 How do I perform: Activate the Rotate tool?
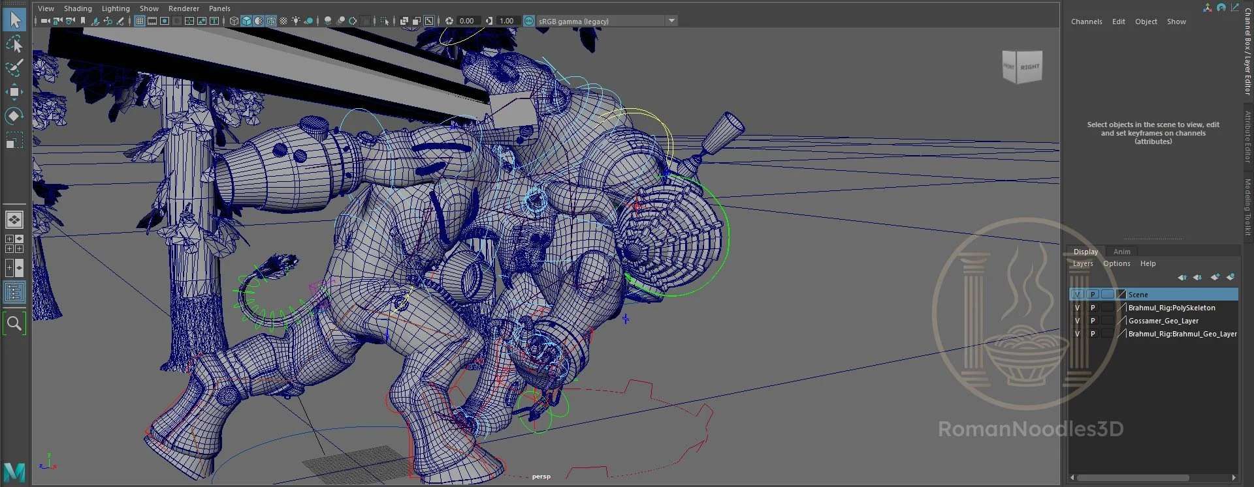(x=14, y=116)
